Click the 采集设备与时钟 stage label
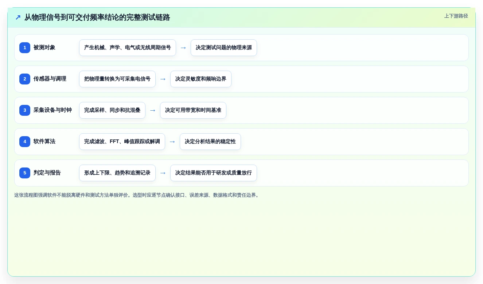This screenshot has height=284, width=483. 52,110
